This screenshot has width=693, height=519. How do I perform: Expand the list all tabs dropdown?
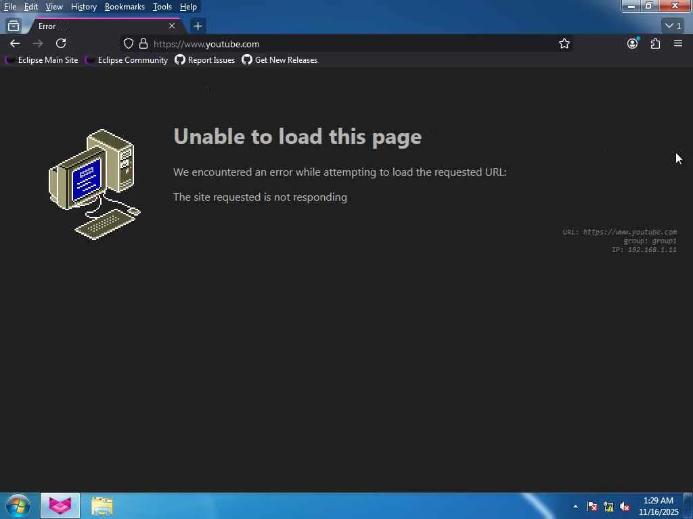tap(673, 26)
